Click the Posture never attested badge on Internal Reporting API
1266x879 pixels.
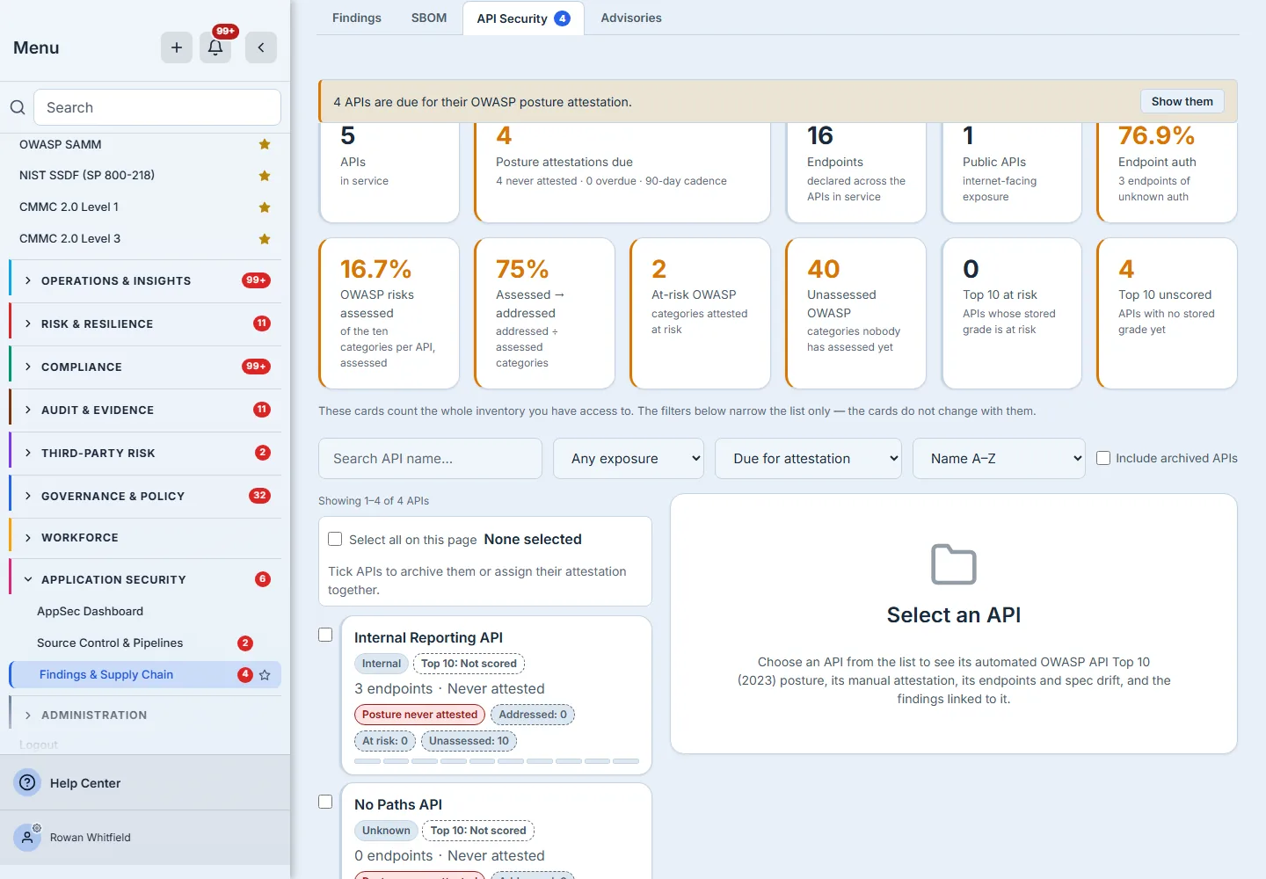coord(419,715)
